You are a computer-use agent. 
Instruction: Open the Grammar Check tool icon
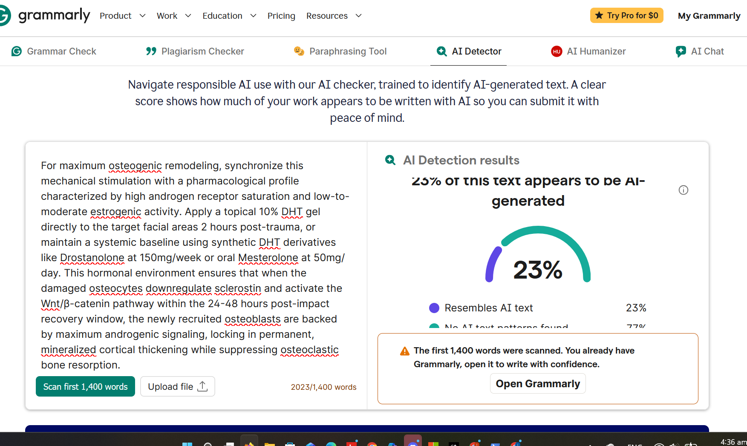17,51
